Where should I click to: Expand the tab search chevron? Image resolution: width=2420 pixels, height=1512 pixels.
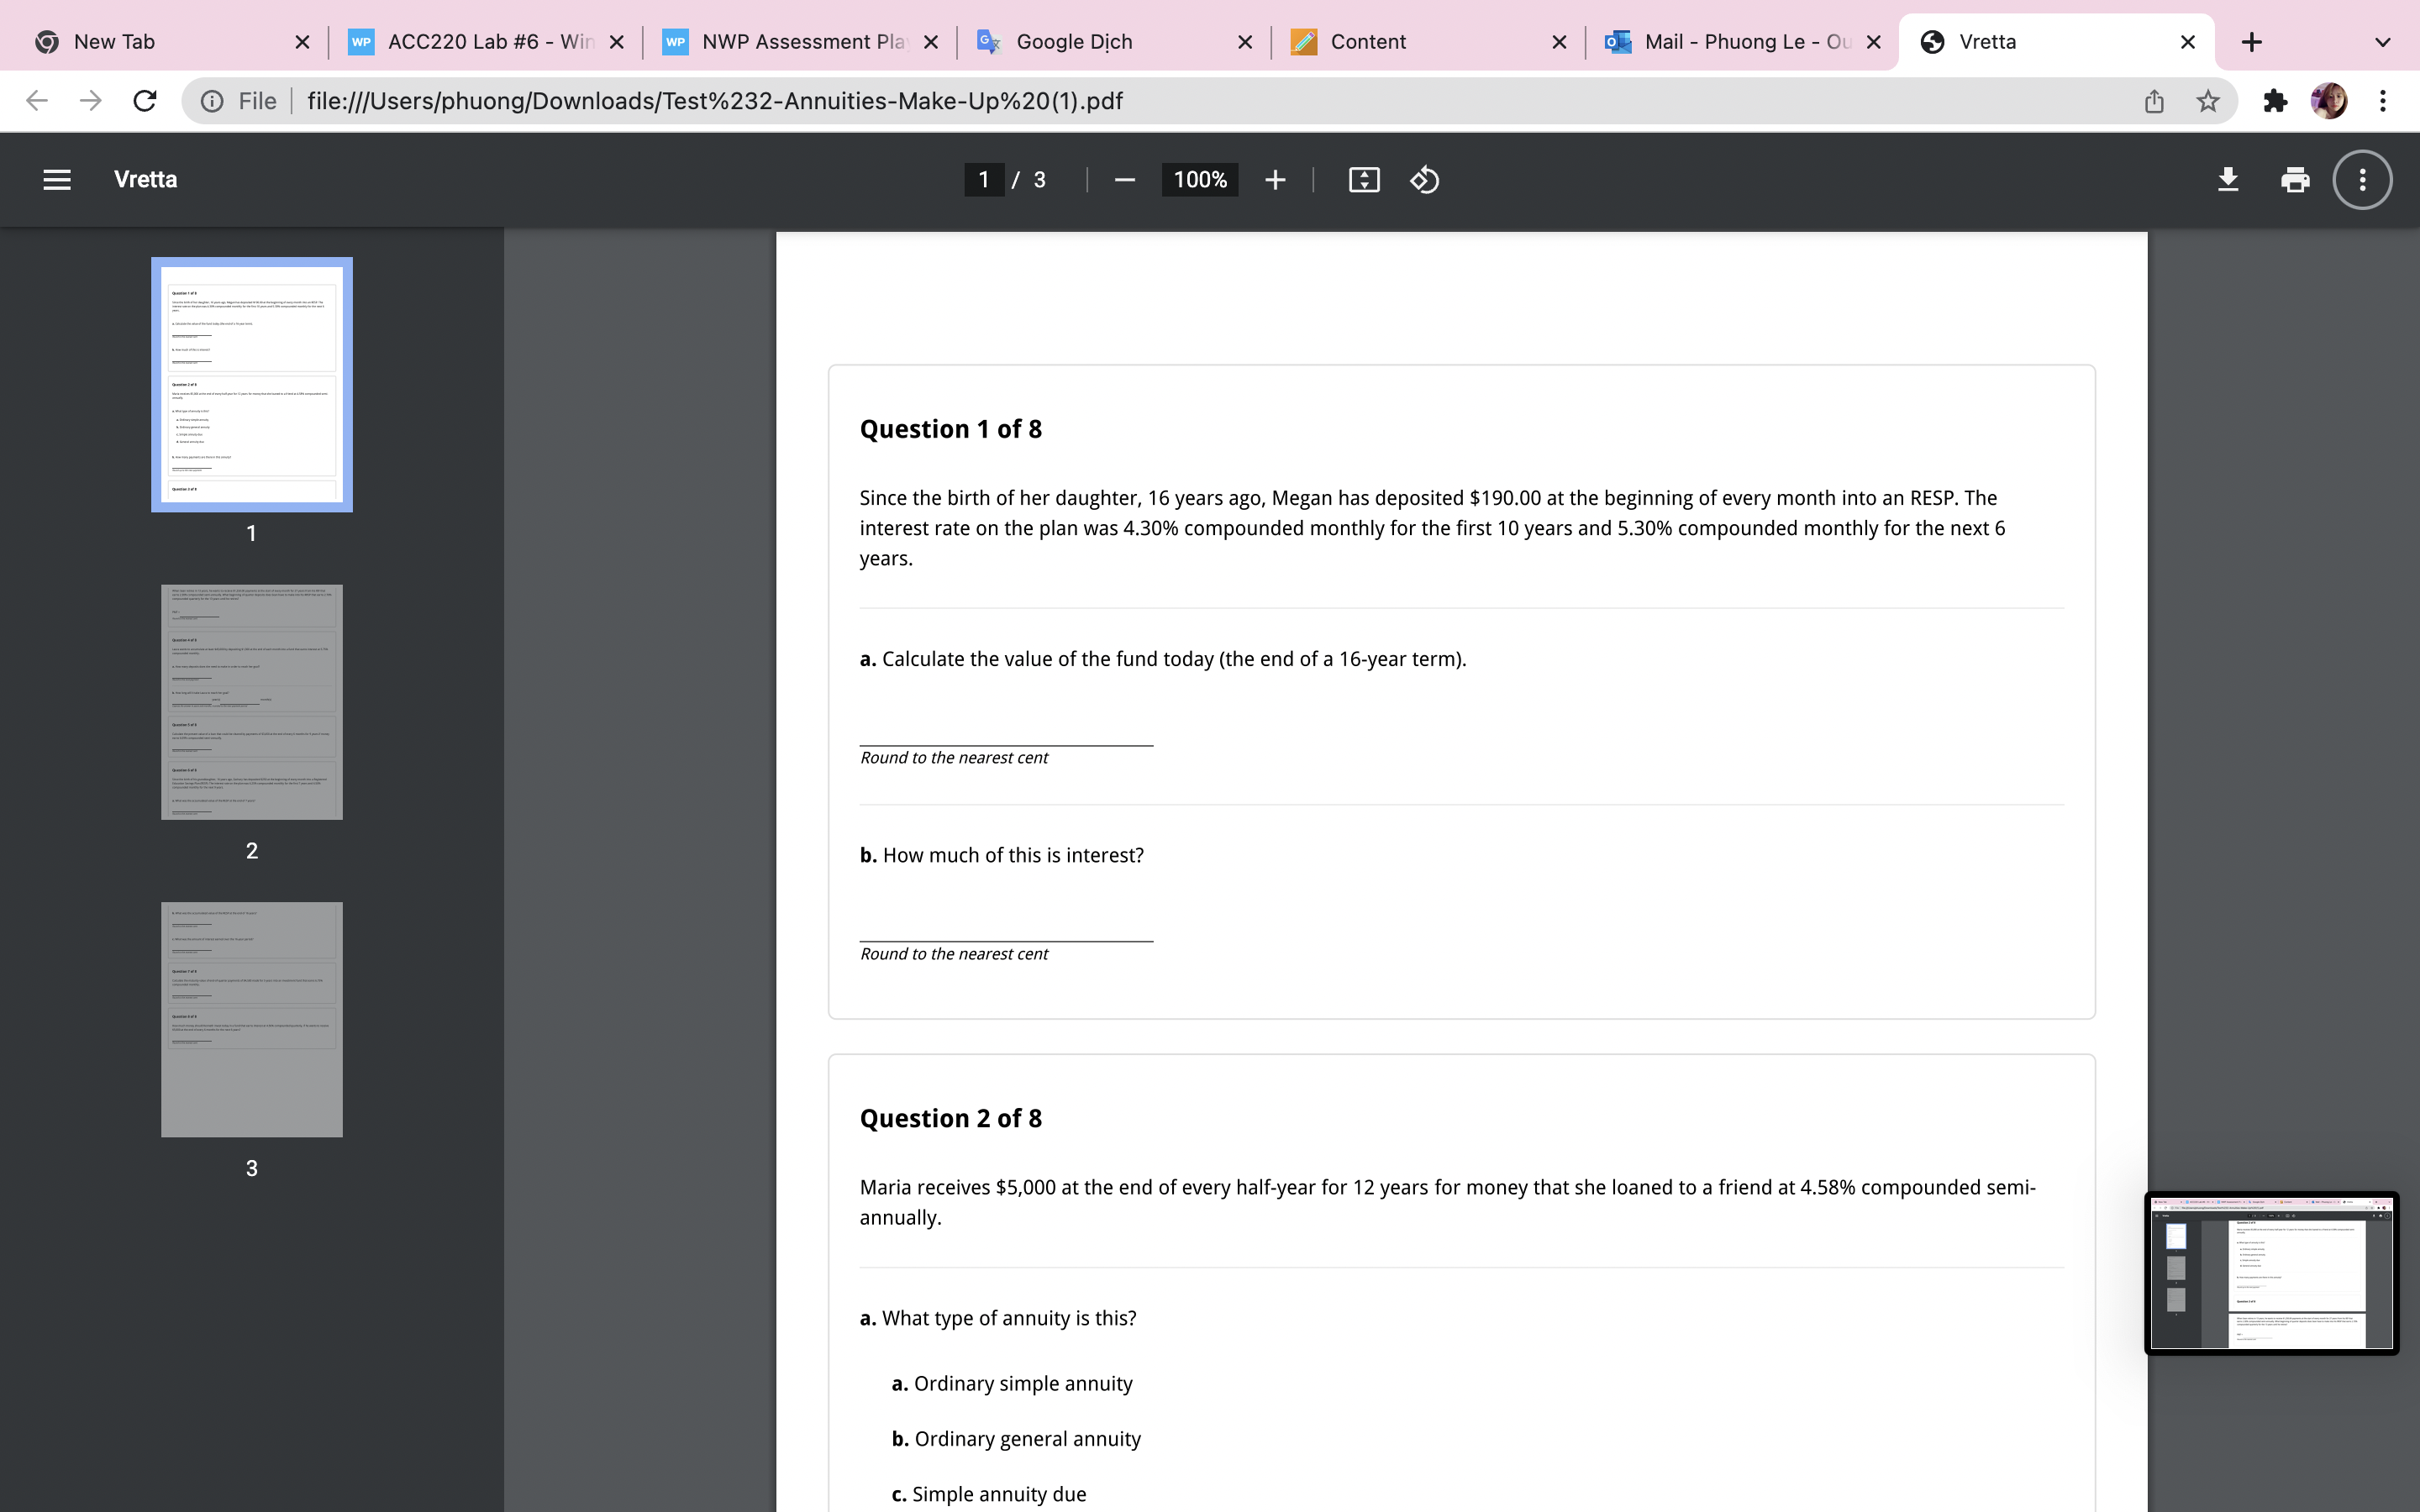point(2383,42)
